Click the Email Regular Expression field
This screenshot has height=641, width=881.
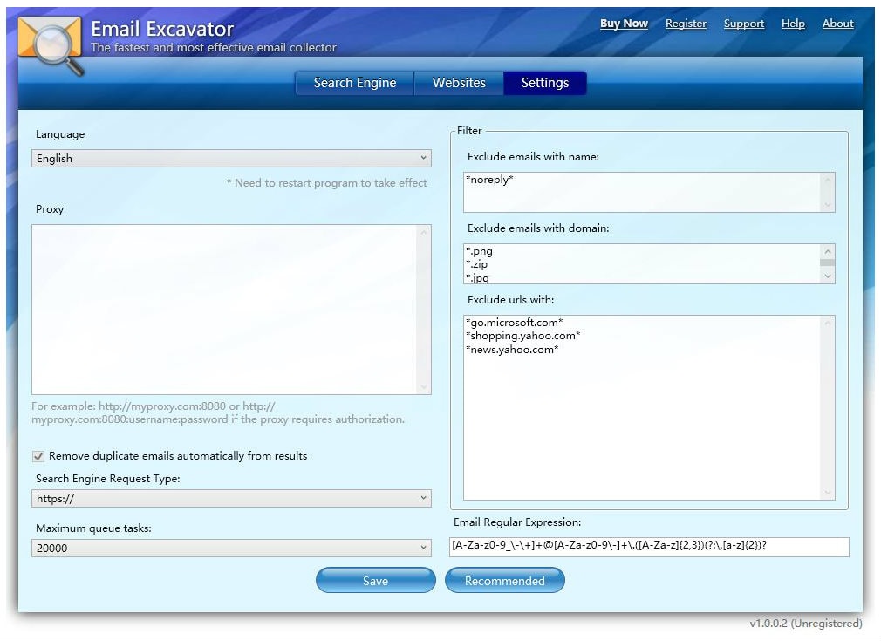coord(649,547)
